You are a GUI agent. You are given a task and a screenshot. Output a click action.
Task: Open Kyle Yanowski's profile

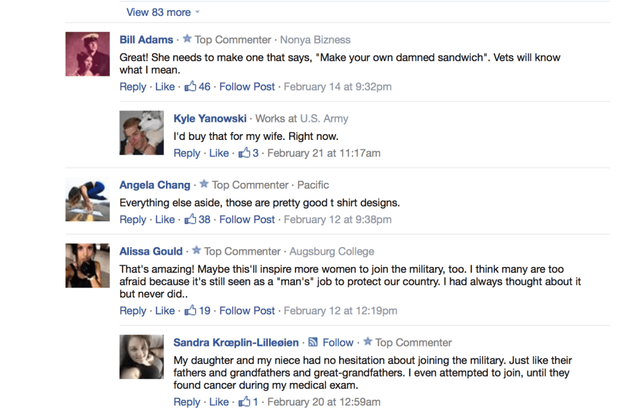coord(210,118)
